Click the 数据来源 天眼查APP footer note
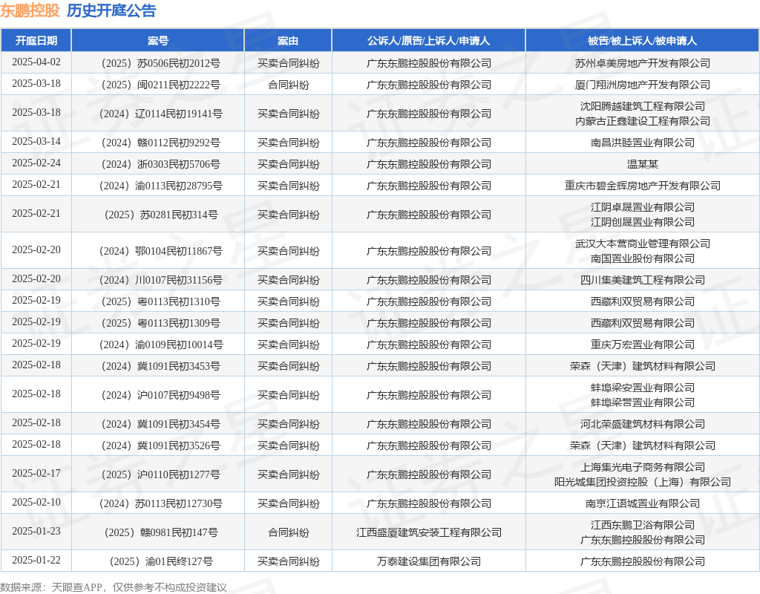This screenshot has height=594, width=760. tap(113, 587)
